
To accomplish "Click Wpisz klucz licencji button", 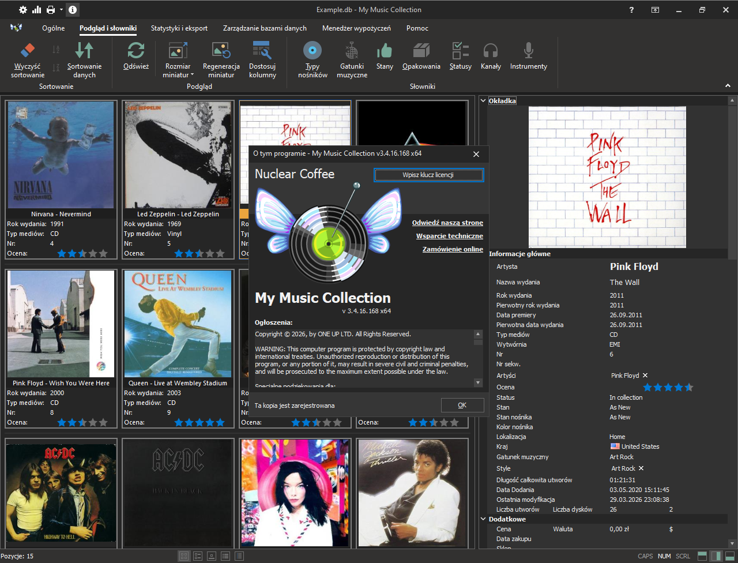I will pos(428,175).
